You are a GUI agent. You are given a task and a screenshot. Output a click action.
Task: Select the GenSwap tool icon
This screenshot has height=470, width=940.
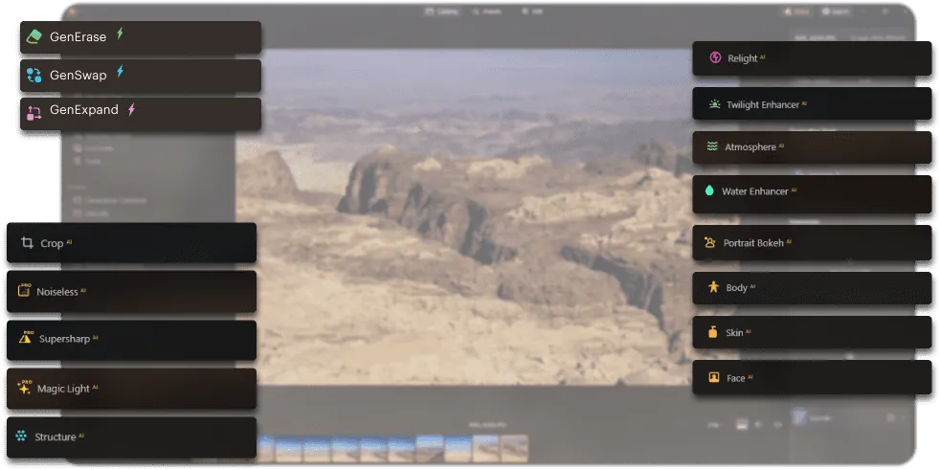click(34, 75)
